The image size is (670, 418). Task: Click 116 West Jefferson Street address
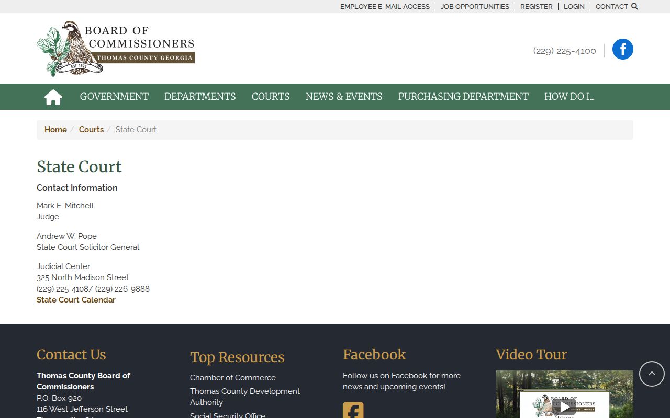tap(82, 409)
